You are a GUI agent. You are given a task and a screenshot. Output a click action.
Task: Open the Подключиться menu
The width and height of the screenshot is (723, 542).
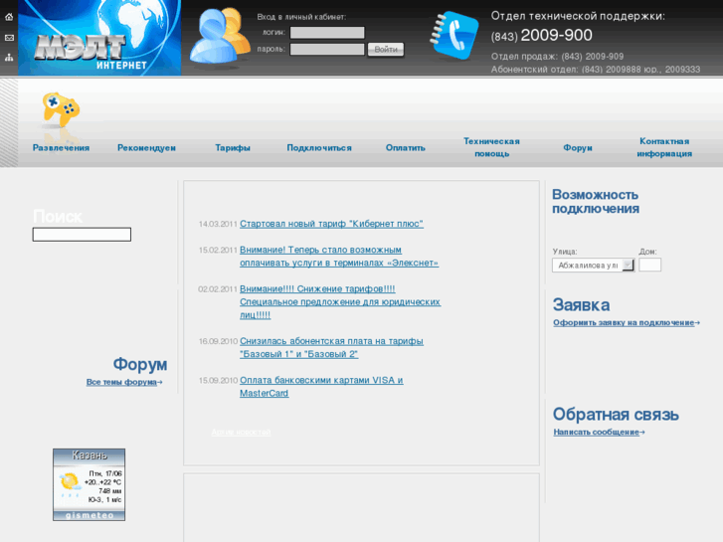[319, 147]
